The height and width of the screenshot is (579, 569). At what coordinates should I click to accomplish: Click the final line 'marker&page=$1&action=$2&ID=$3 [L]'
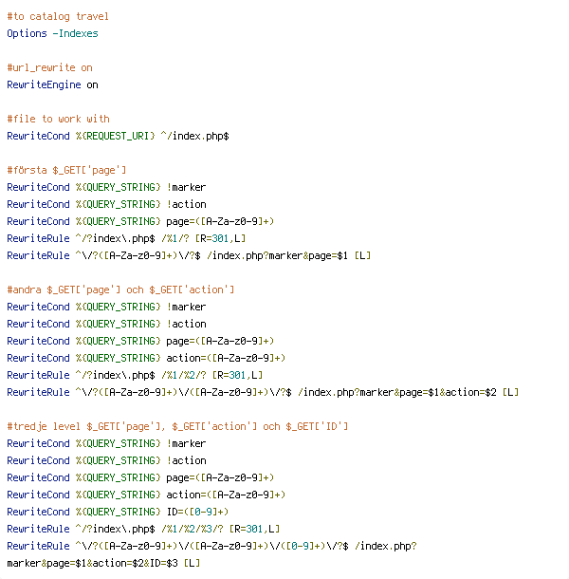click(103, 563)
